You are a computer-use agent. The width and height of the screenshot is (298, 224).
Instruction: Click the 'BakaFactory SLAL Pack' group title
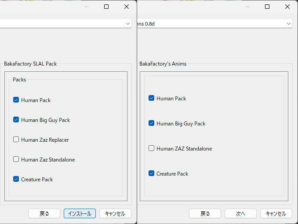click(30, 64)
